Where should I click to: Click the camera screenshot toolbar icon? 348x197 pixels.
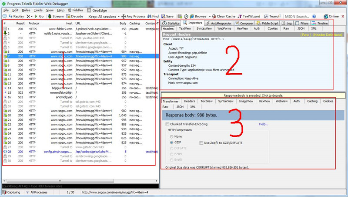(x=180, y=16)
